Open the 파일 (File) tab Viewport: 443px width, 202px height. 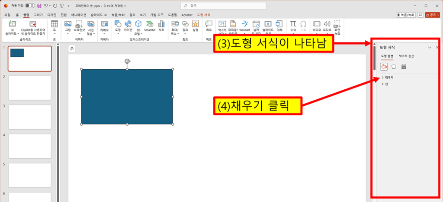(x=7, y=15)
